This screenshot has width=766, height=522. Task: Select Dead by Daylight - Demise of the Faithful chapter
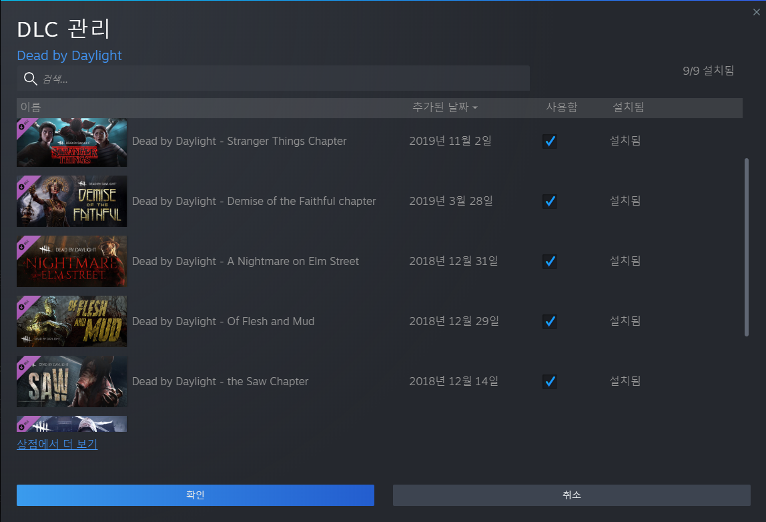click(x=254, y=202)
